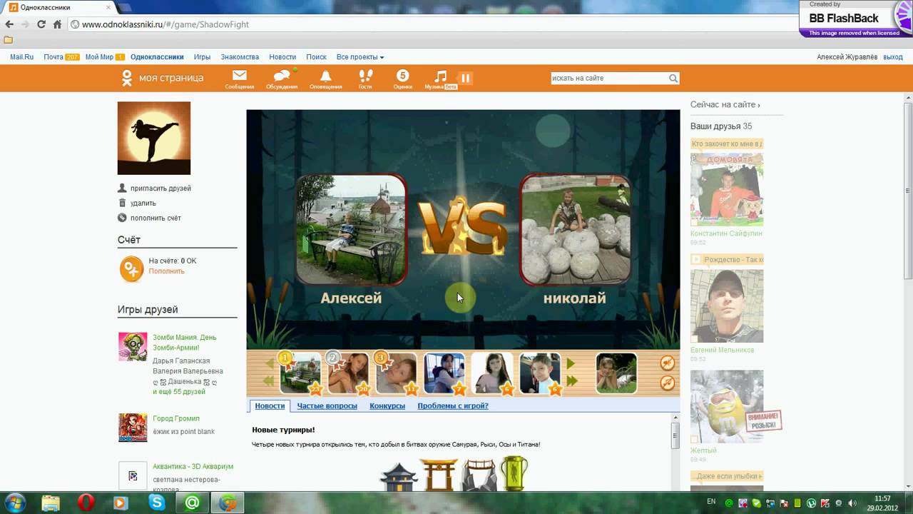Open Поиск in top menu
913x514 pixels.
(x=316, y=57)
